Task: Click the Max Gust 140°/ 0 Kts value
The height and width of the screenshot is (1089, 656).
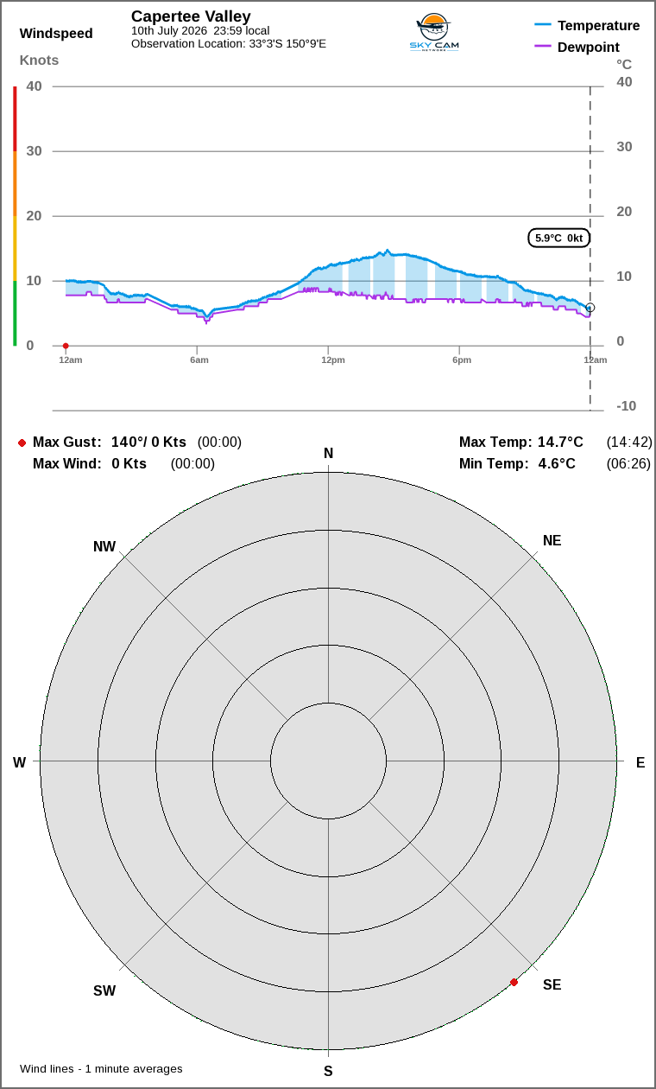Action: click(x=148, y=443)
